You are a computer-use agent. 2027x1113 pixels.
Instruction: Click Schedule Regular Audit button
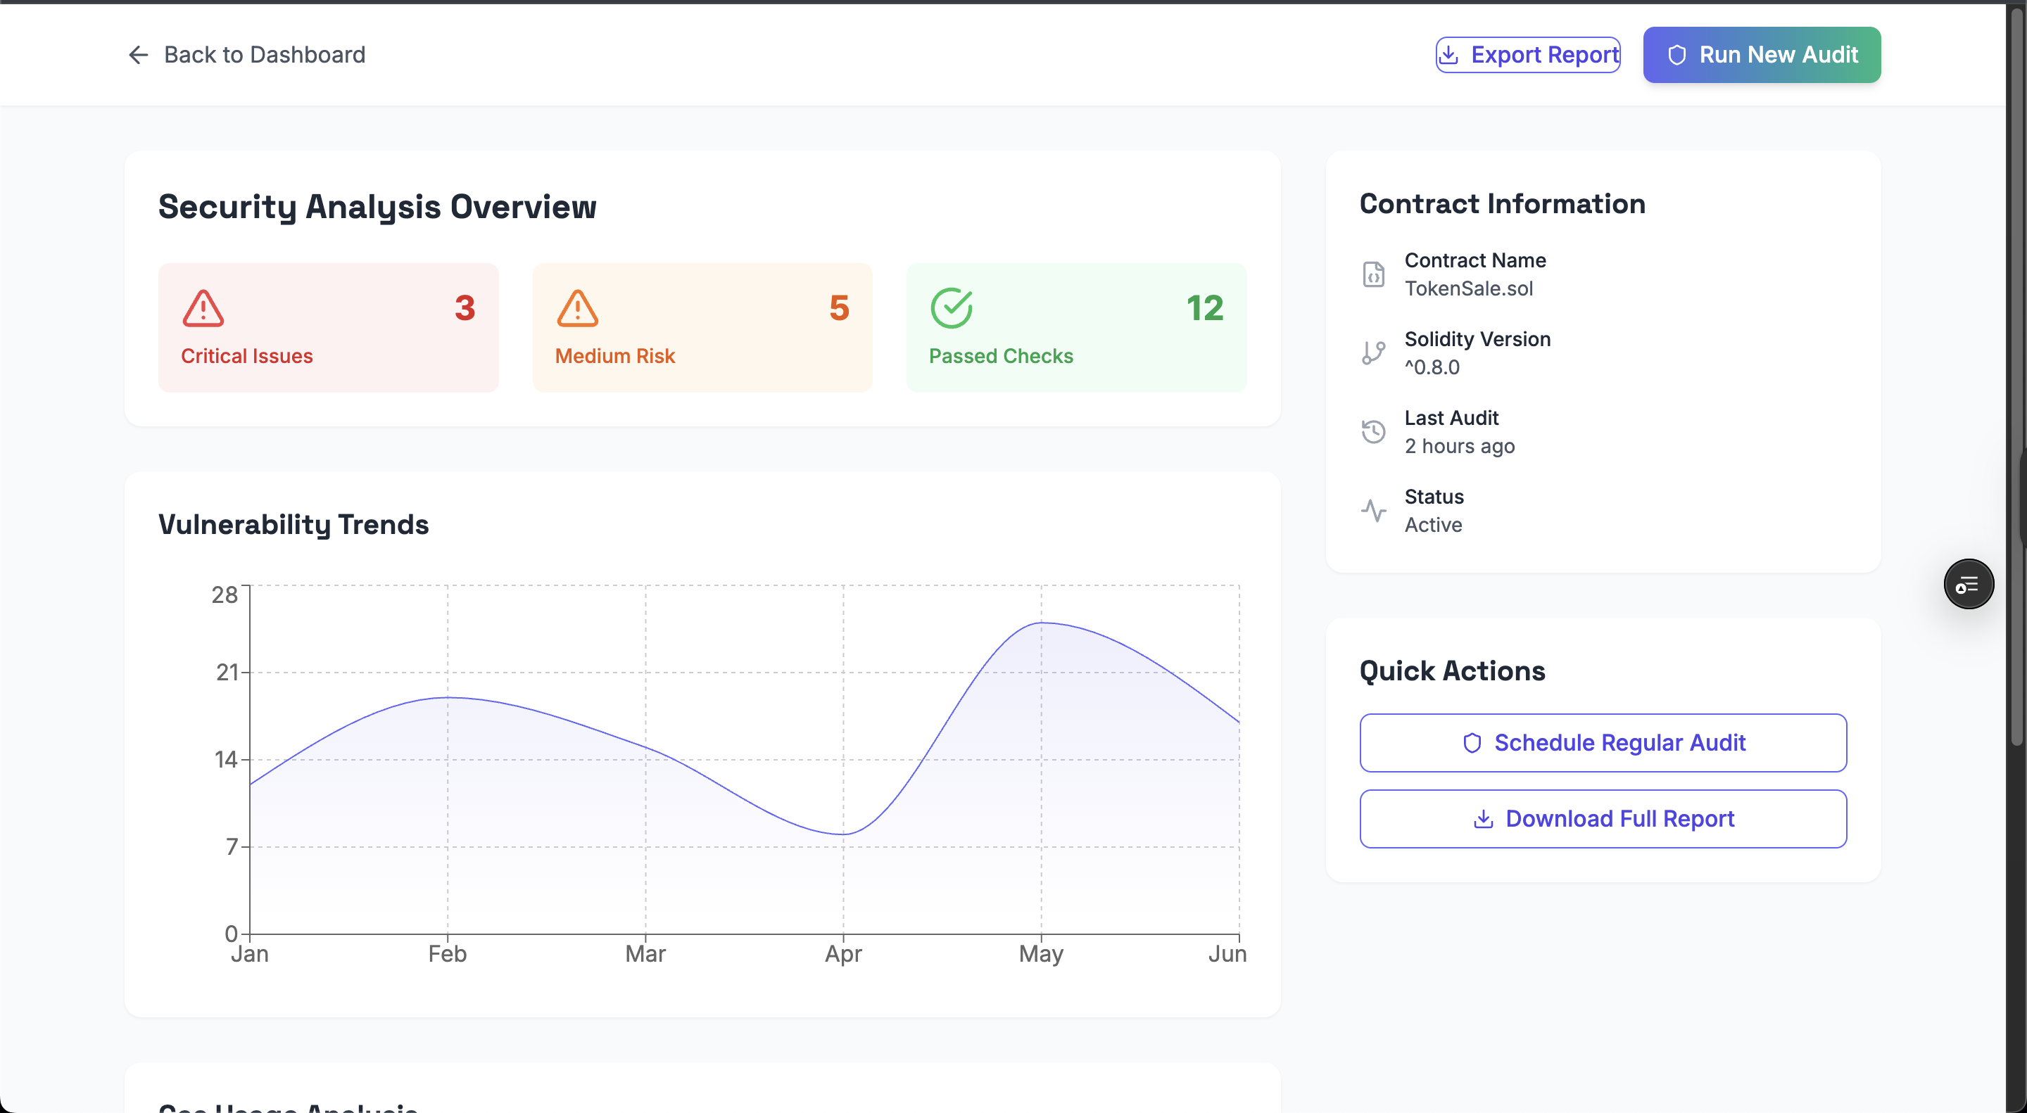click(x=1602, y=742)
